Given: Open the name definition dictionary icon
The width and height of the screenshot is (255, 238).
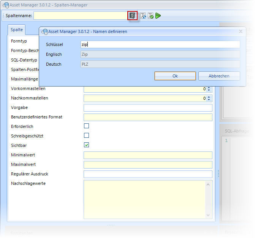Looking at the screenshot, I should tap(132, 16).
